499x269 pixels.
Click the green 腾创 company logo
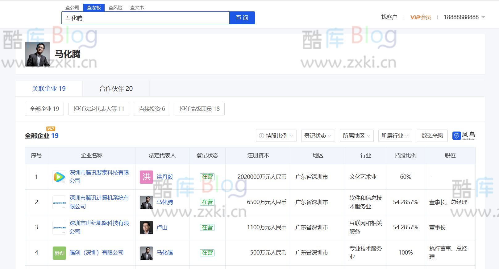tap(59, 253)
